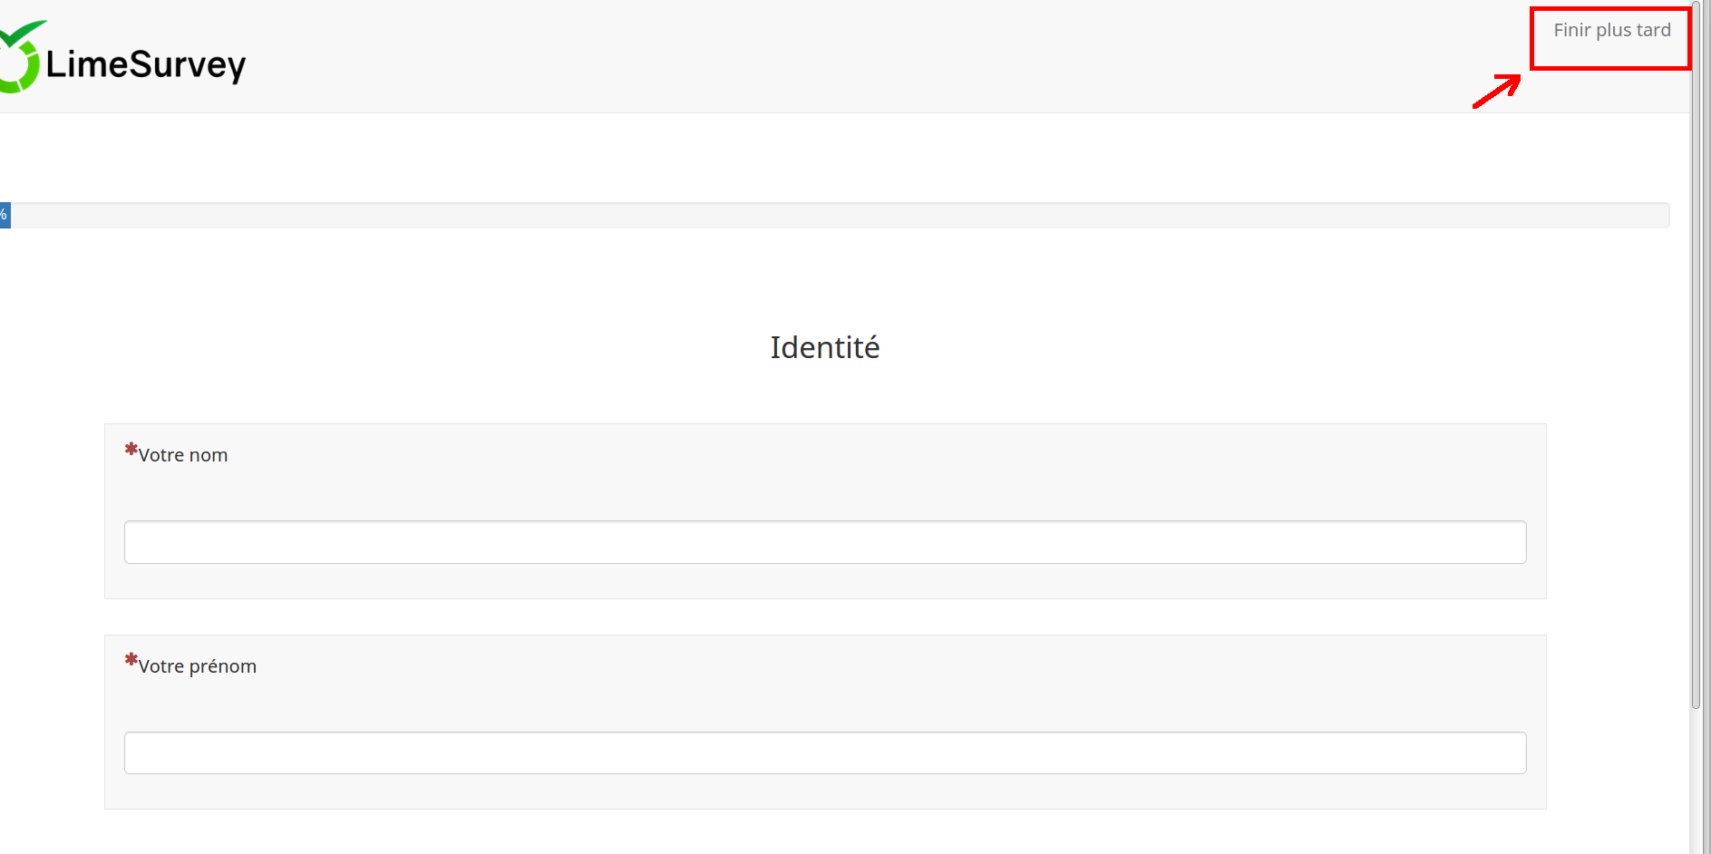Click the 'Votre prénom' question panel background
Screen dimensions: 1711x854
tap(825, 703)
